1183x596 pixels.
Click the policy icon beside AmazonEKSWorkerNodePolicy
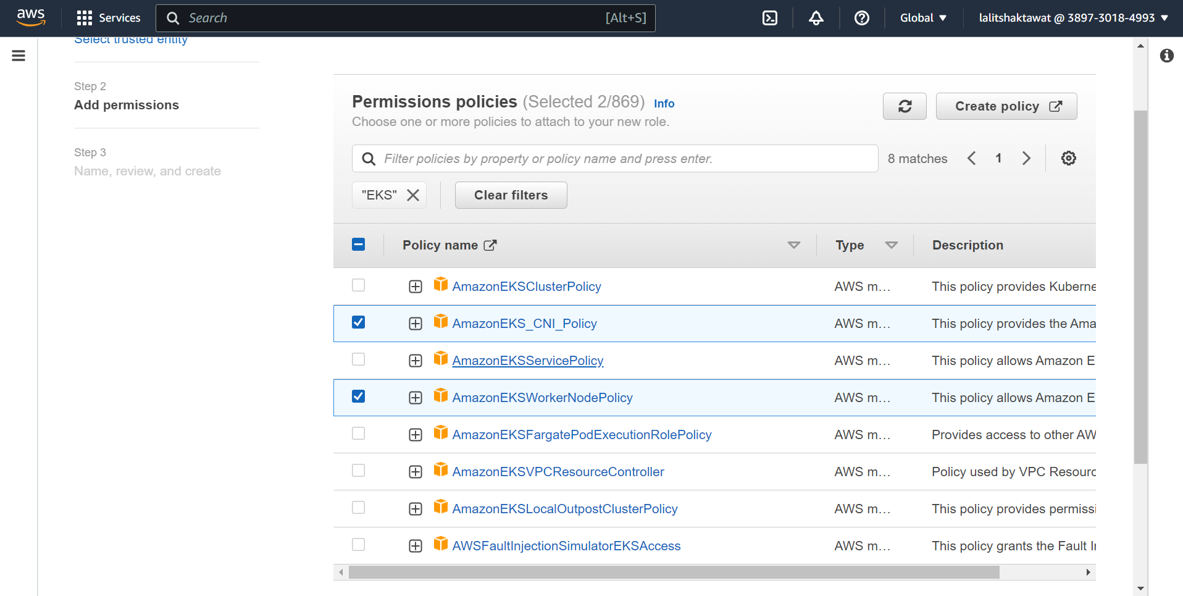click(441, 395)
